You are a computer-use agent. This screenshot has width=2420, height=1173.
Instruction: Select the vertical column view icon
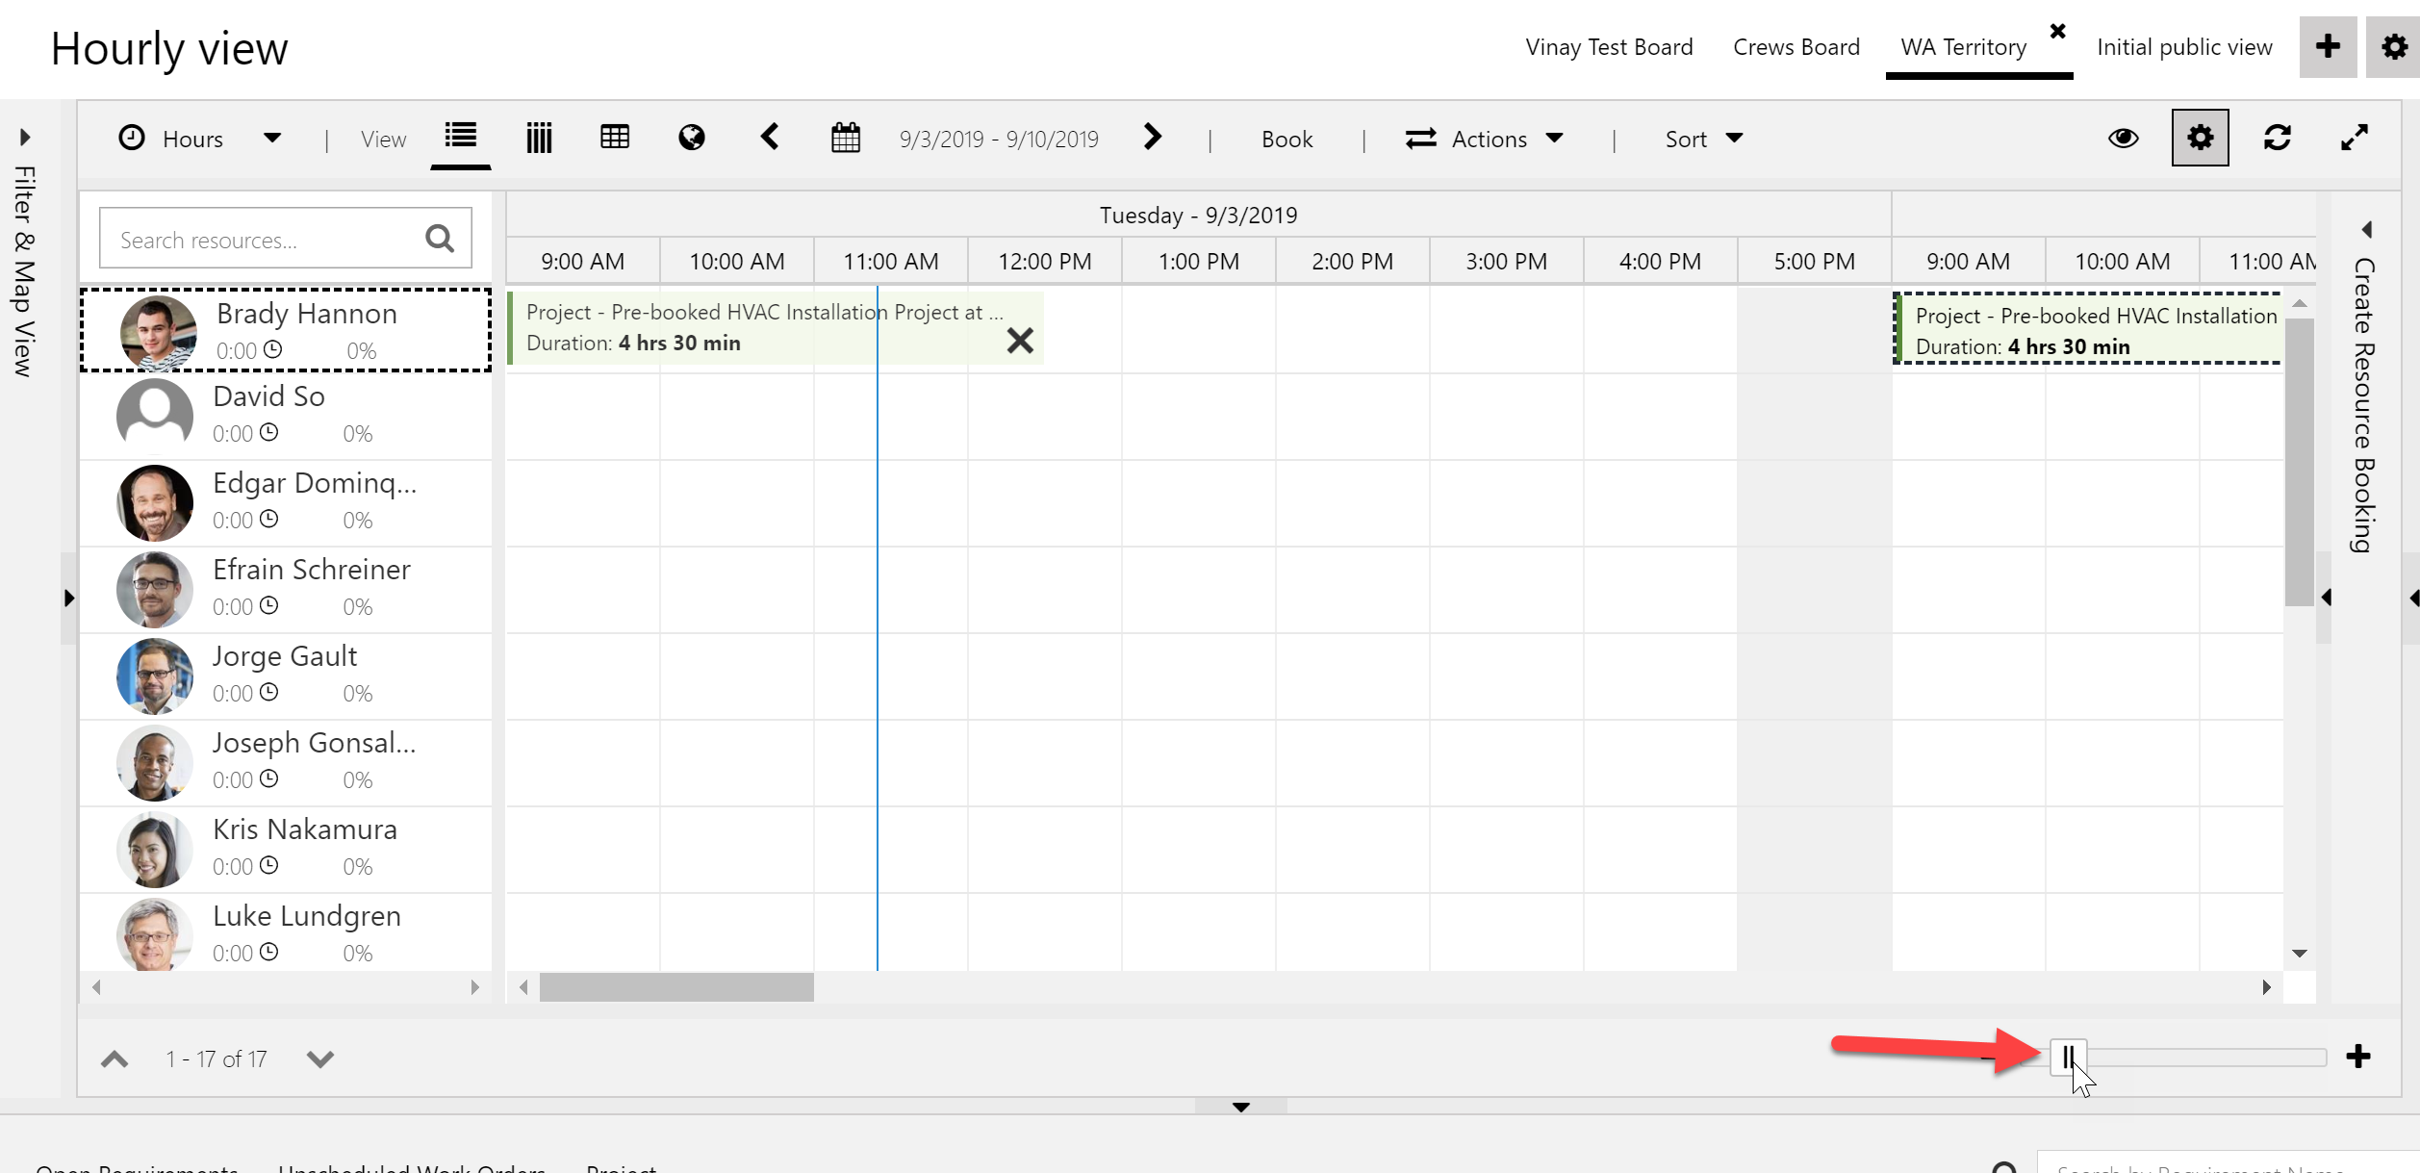click(x=538, y=138)
